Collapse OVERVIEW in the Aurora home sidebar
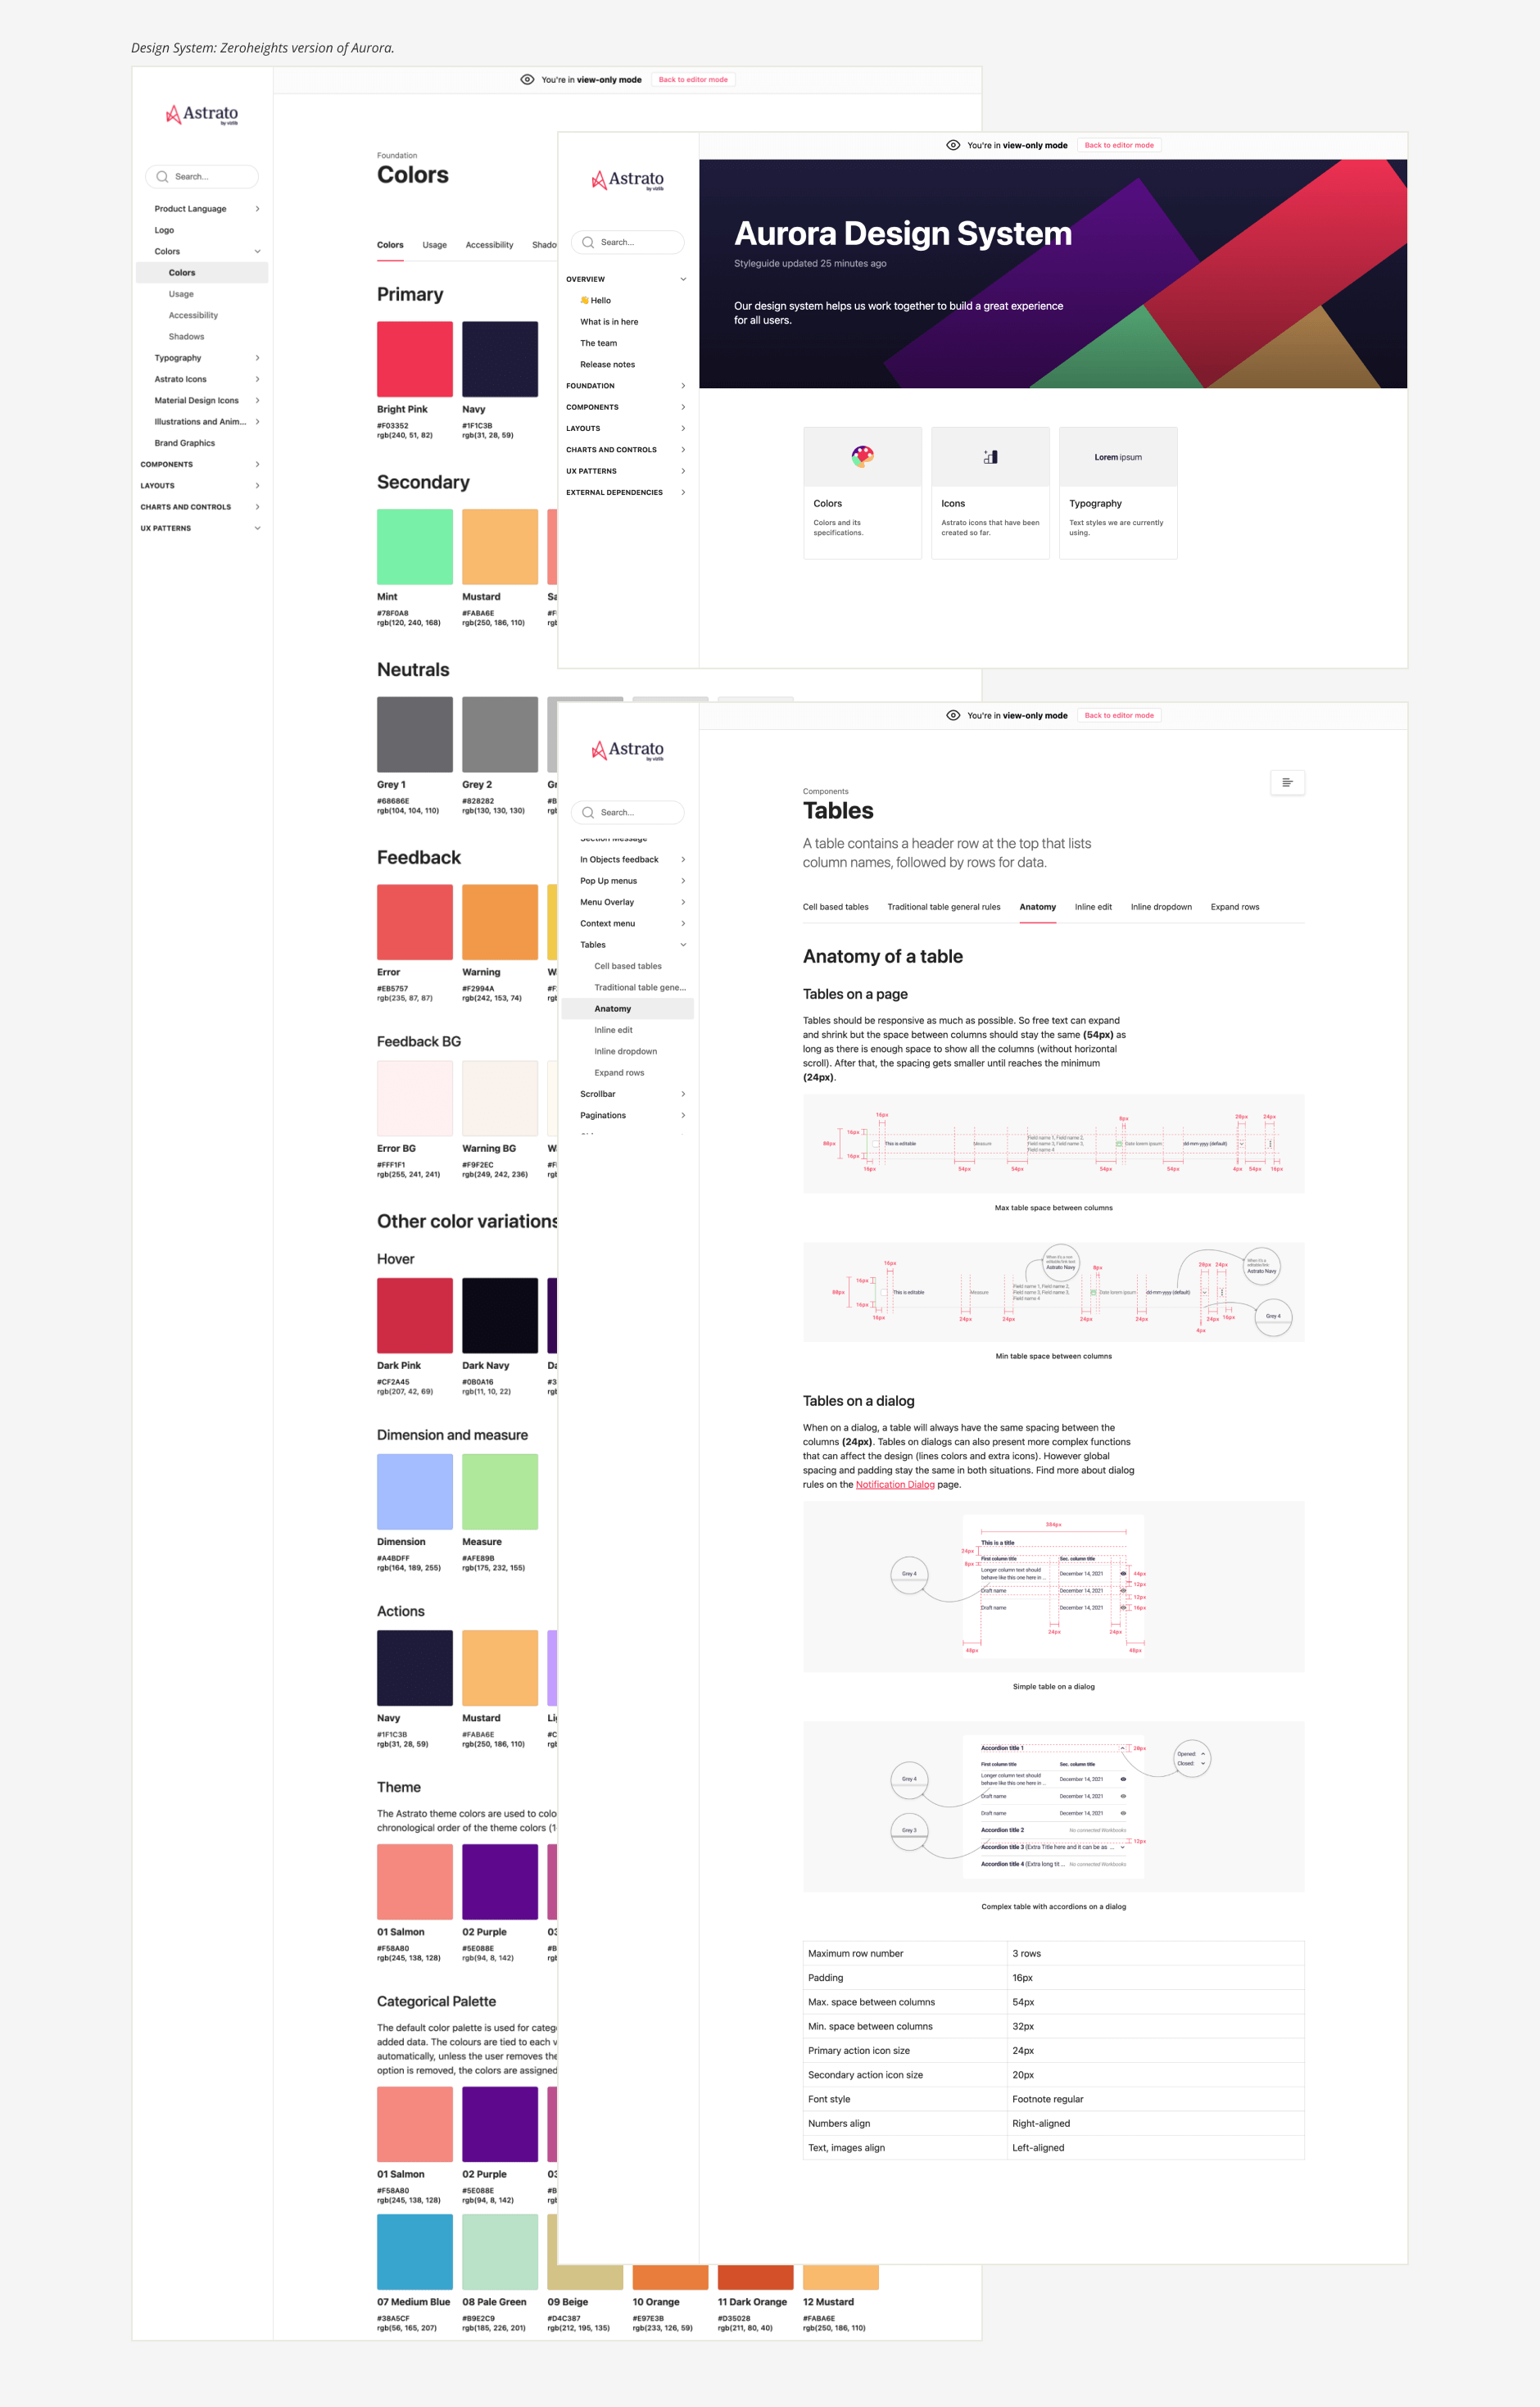This screenshot has height=2407, width=1540. click(683, 279)
